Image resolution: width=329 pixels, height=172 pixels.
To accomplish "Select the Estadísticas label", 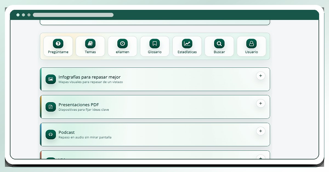I will coord(187,52).
